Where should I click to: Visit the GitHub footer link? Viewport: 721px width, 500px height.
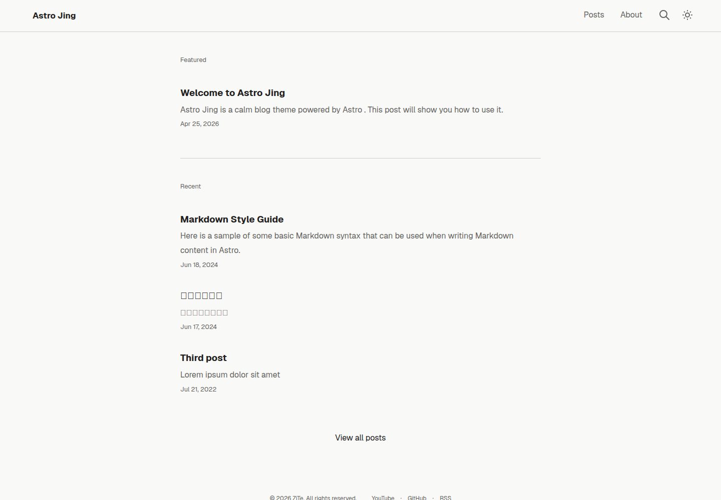[x=417, y=497]
